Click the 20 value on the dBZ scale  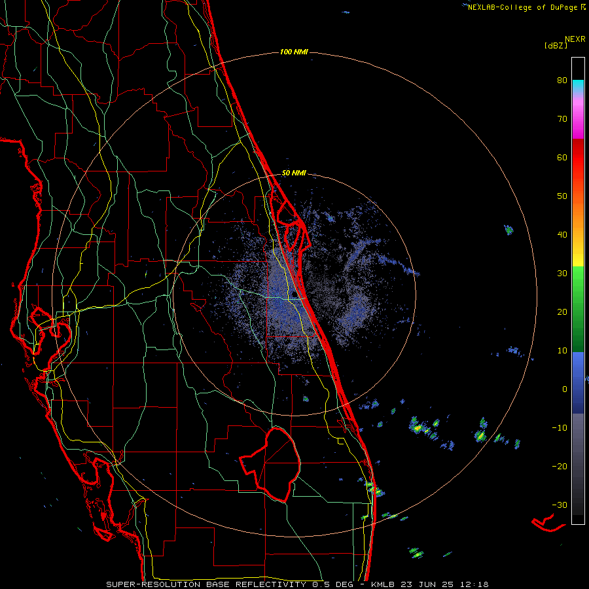click(562, 312)
